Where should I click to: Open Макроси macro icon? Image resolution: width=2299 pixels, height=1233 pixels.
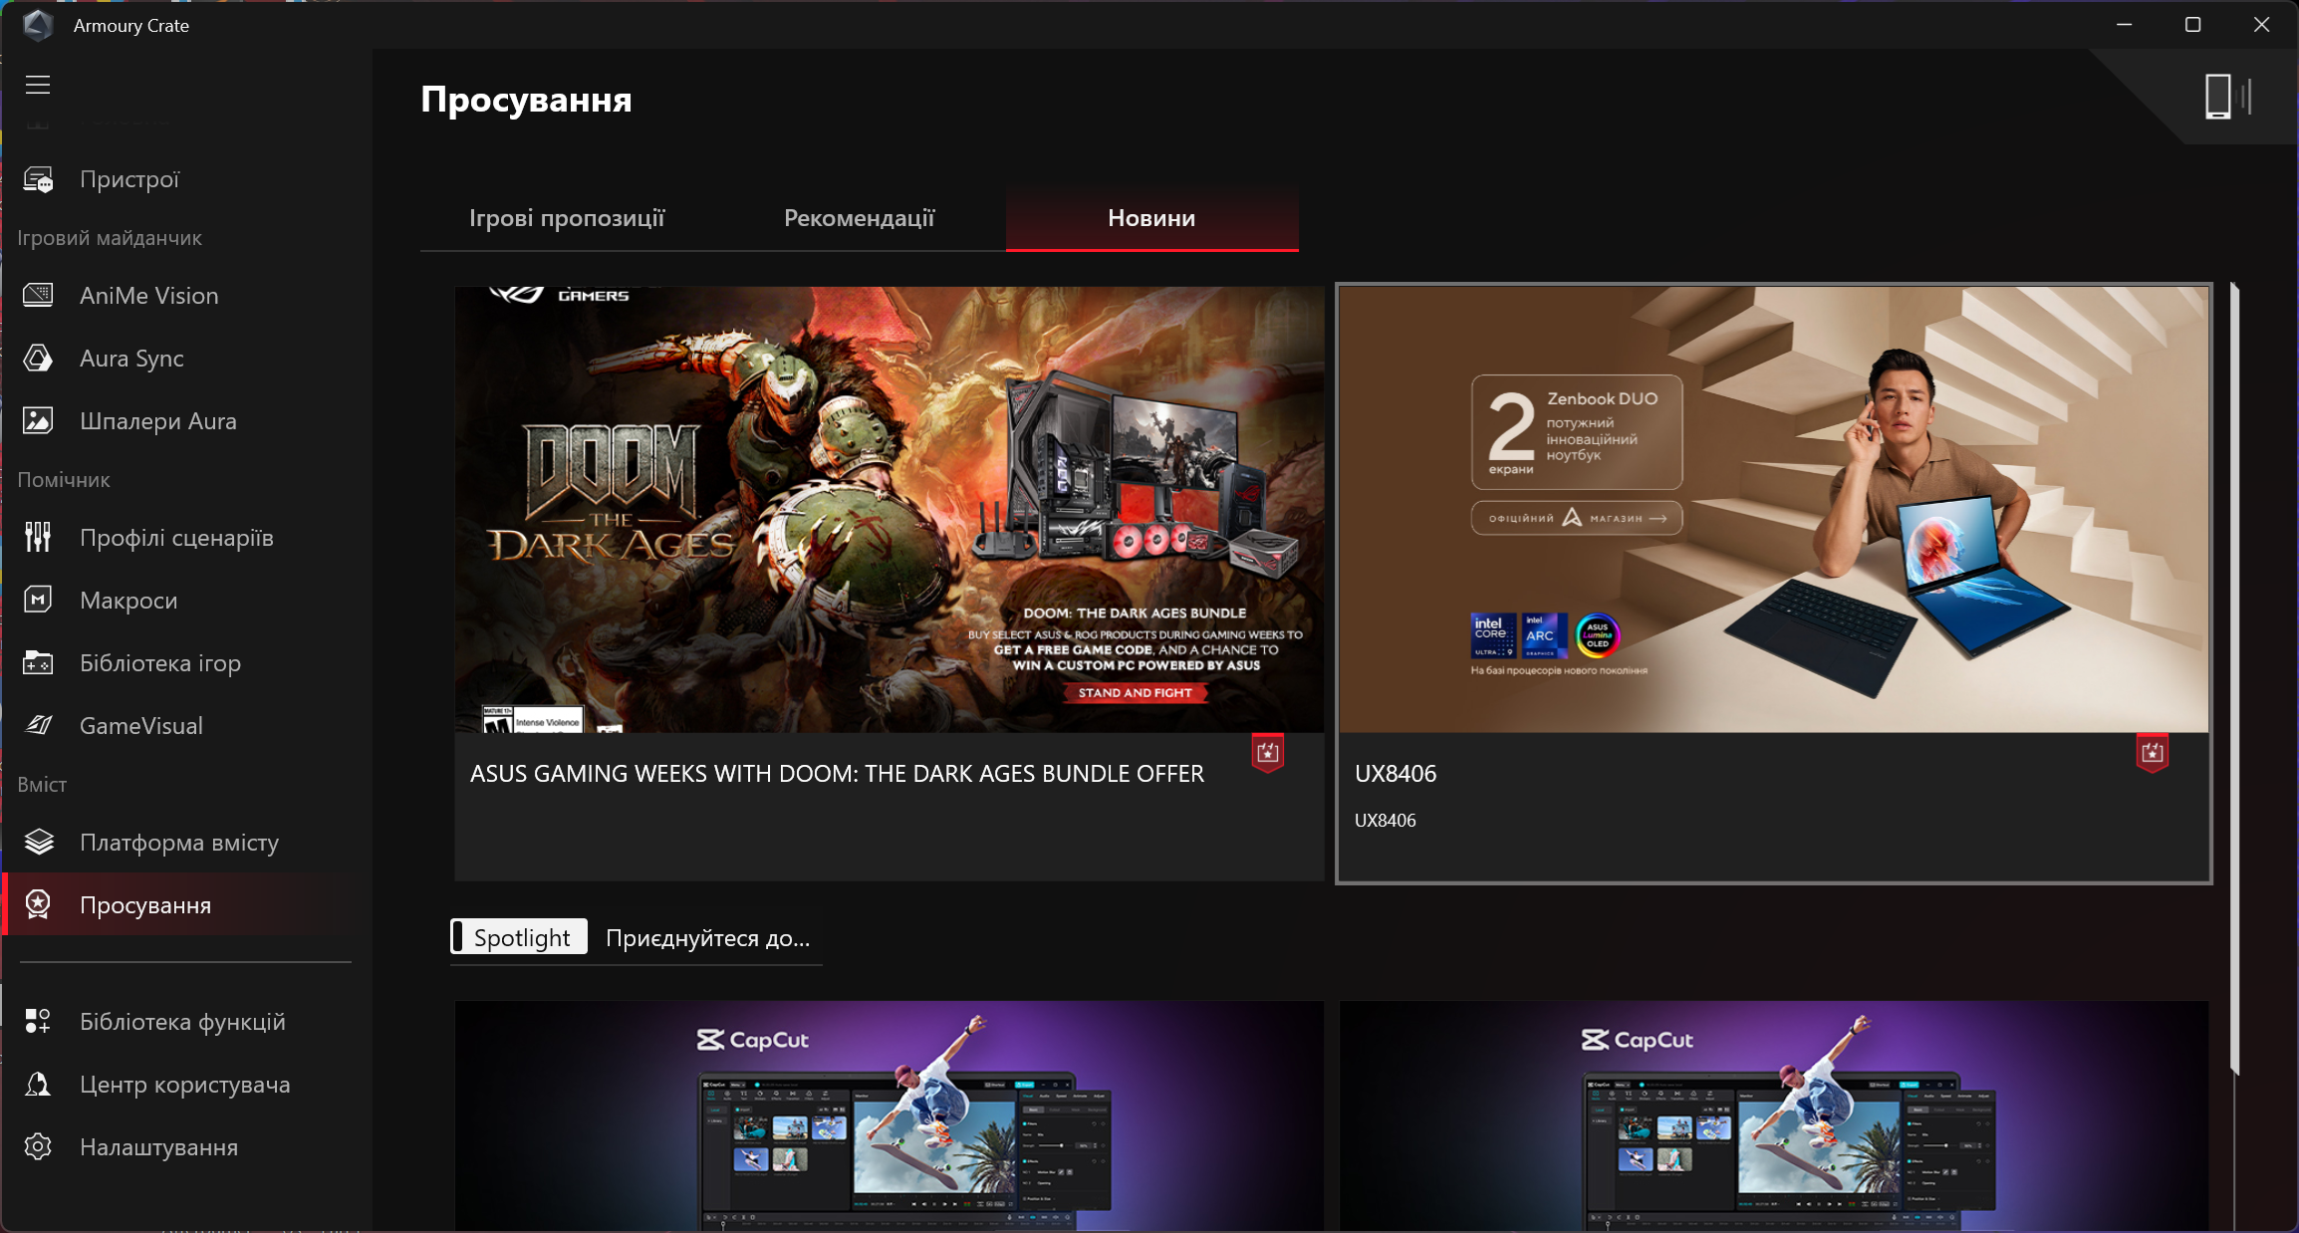(38, 601)
